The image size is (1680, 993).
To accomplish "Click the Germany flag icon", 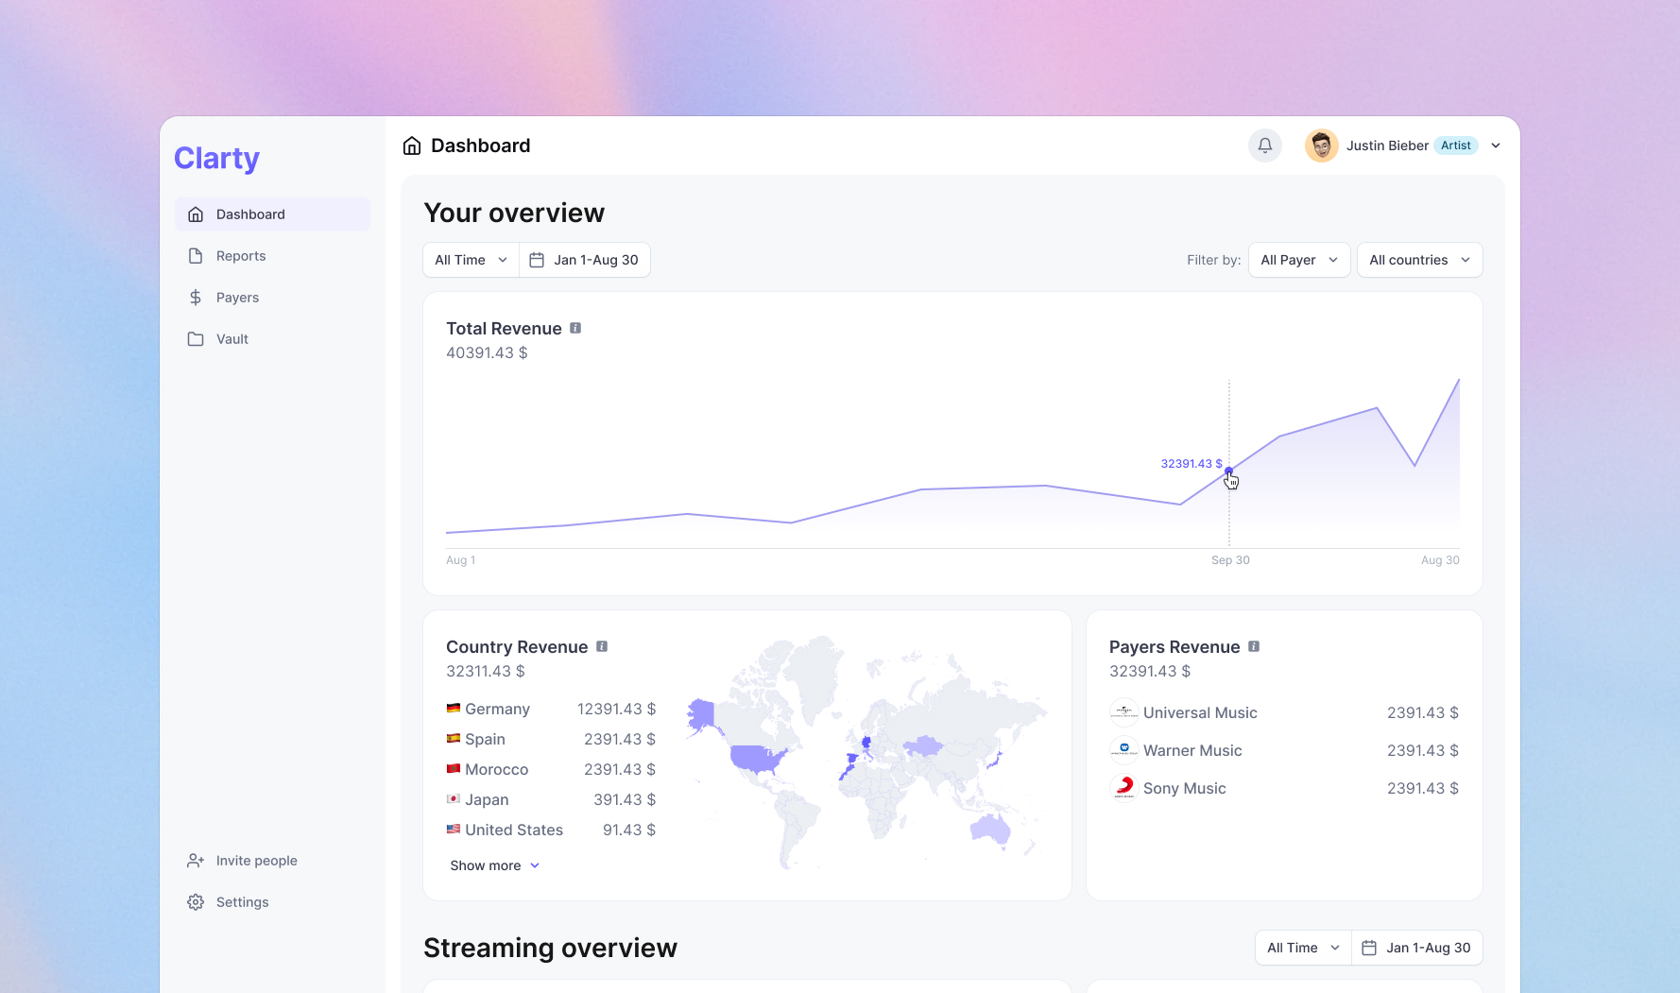I will pyautogui.click(x=453, y=708).
